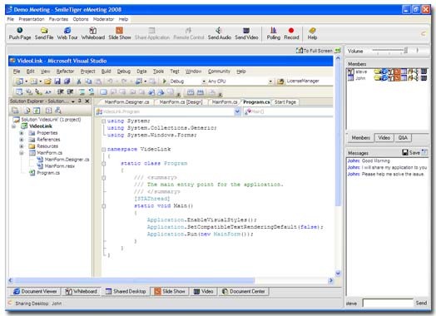
Task: Click the Send Video icon
Action: 246,33
